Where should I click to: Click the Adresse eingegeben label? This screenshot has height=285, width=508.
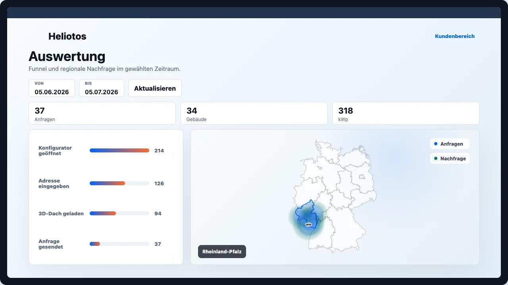click(x=54, y=183)
